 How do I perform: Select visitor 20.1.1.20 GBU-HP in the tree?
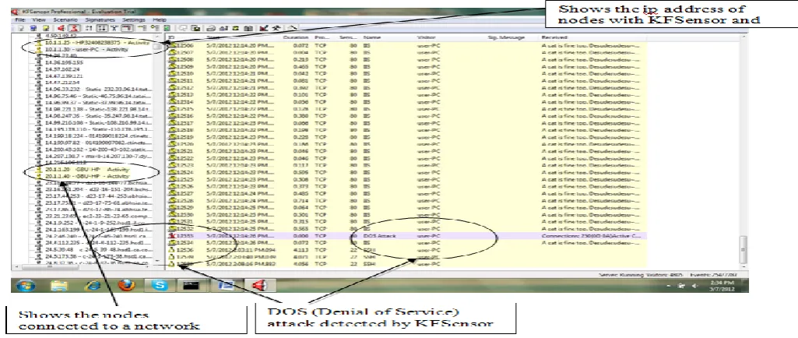(86, 170)
